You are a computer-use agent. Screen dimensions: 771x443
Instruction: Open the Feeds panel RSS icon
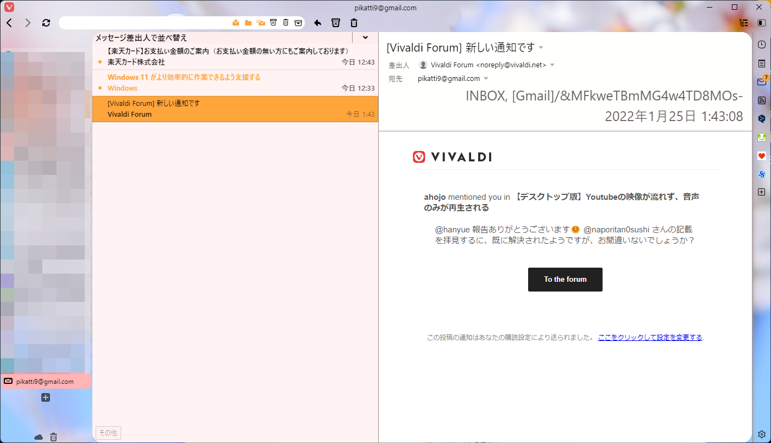coord(762,100)
